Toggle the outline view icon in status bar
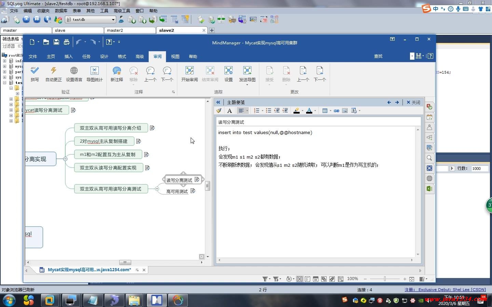Screen dimensions: 492x307 (307, 279)
